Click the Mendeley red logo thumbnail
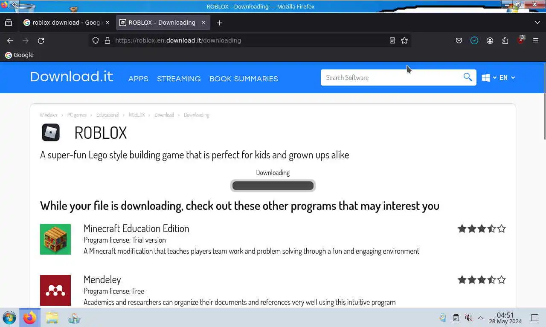Screen dimensions: 546x327 [x=55, y=290]
